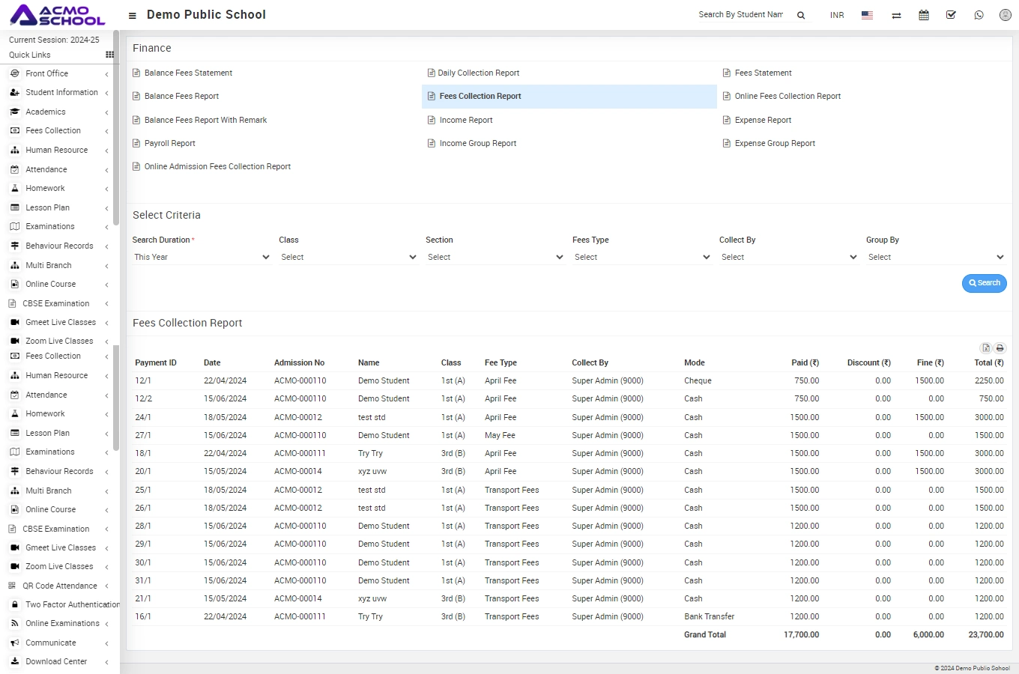Open the Daily Collection Report link
Image resolution: width=1019 pixels, height=674 pixels.
click(x=478, y=73)
